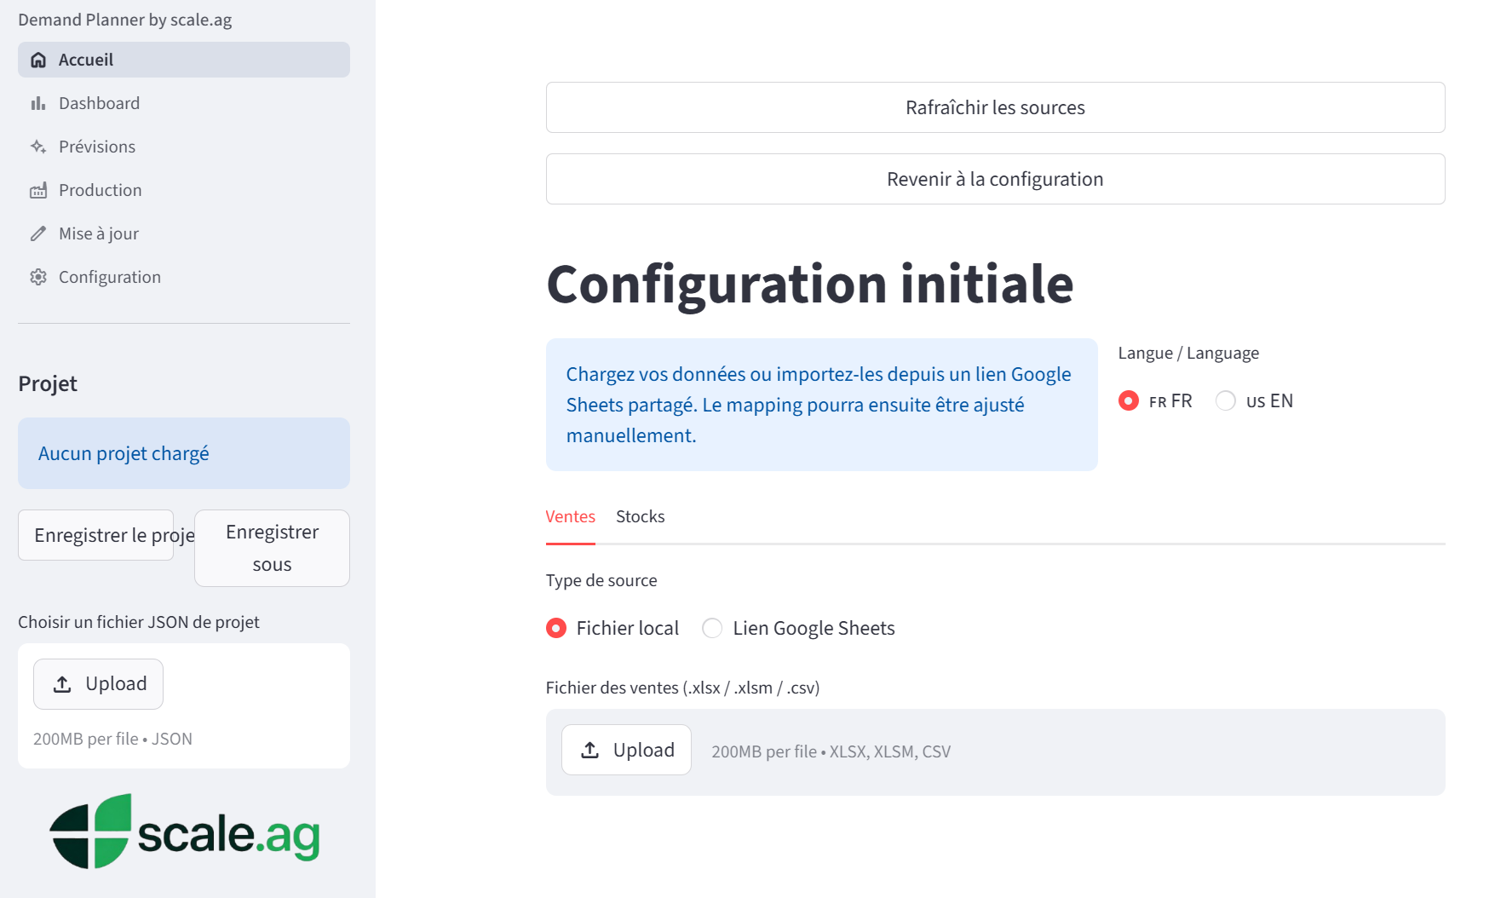Click the Type de source label

pyautogui.click(x=601, y=580)
